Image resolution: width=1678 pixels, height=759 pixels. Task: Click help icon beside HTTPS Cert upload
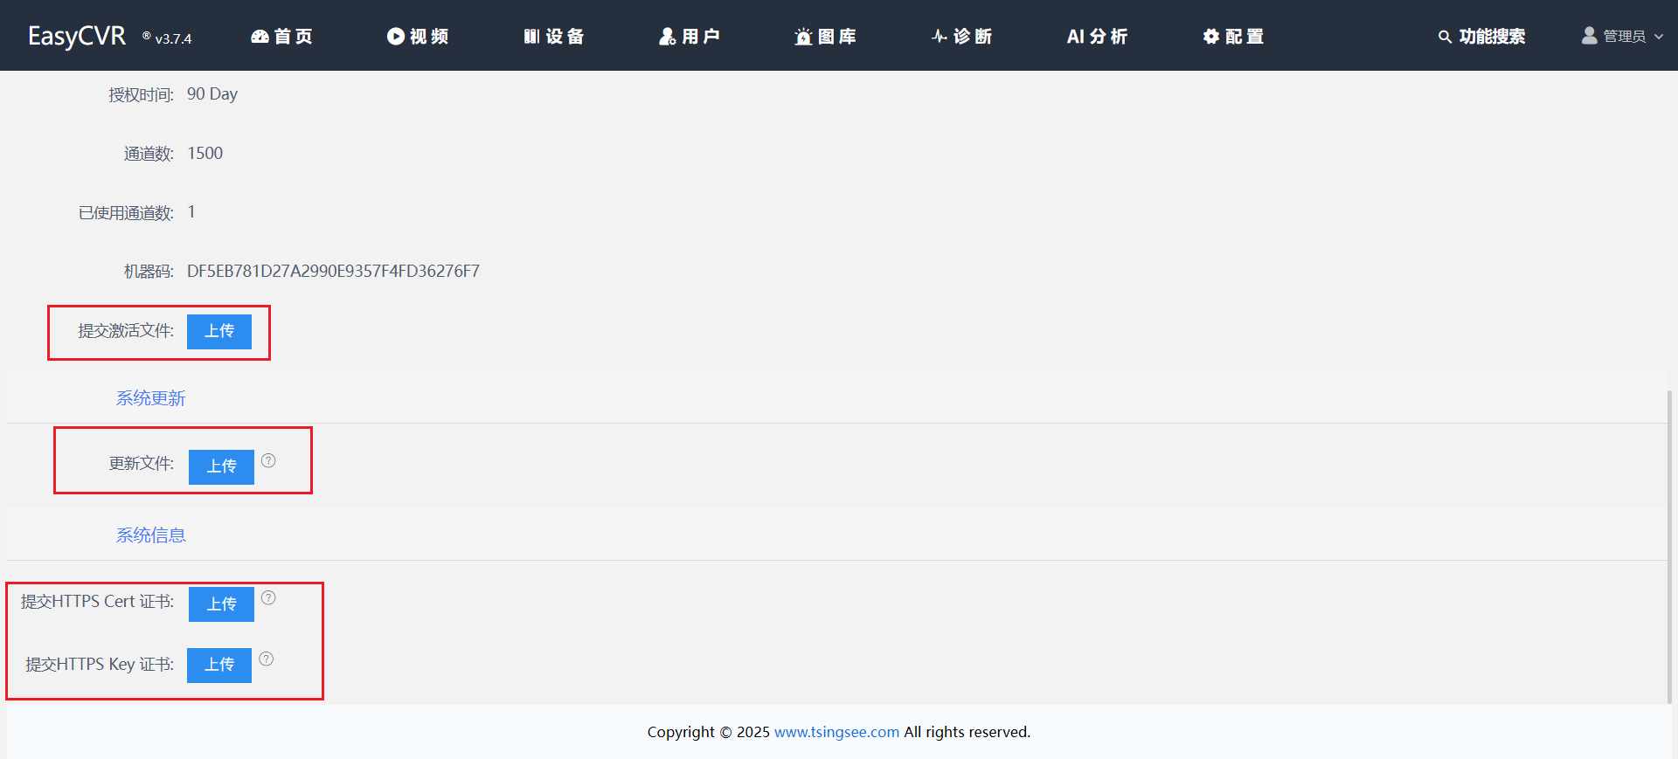pyautogui.click(x=268, y=598)
